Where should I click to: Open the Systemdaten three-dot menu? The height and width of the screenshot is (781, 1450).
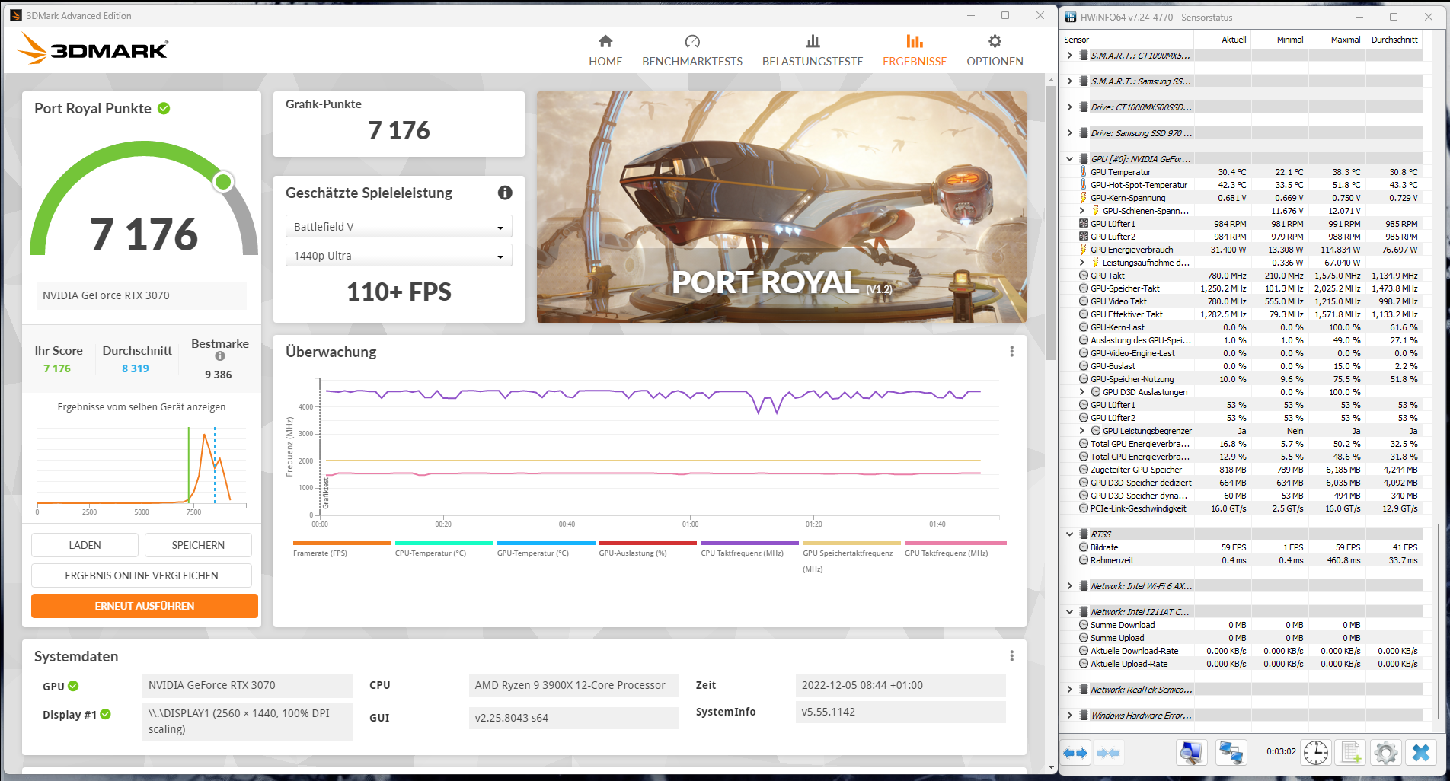[x=1011, y=655]
